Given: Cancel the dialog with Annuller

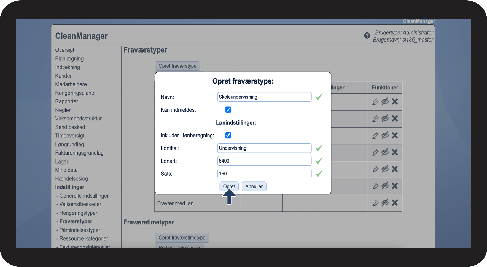Looking at the screenshot, I should tap(254, 186).
